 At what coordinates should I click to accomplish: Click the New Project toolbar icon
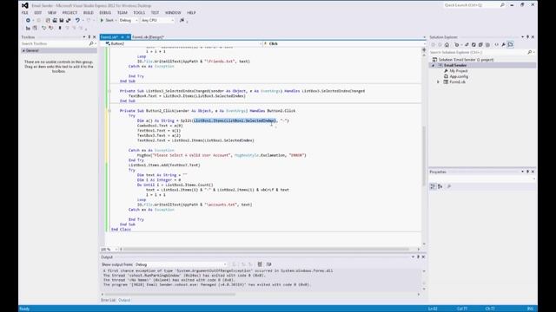pyautogui.click(x=48, y=21)
